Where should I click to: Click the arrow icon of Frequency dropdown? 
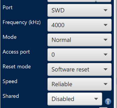105,25
